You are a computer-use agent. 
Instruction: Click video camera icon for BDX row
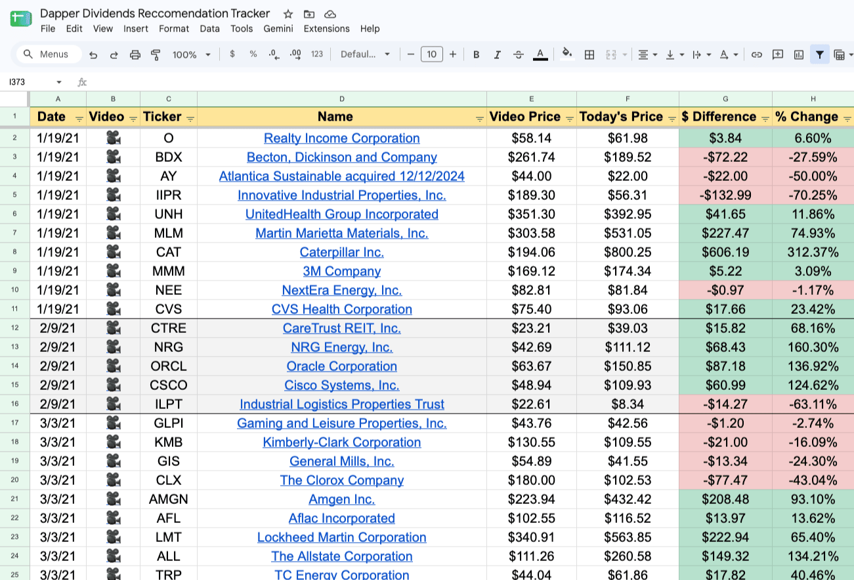[x=113, y=157]
